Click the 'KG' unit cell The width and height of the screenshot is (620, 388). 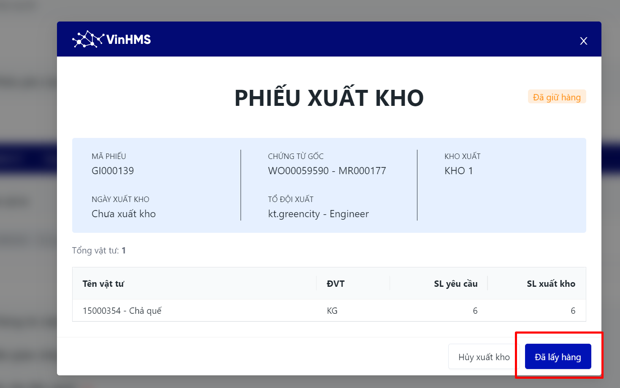tap(332, 311)
